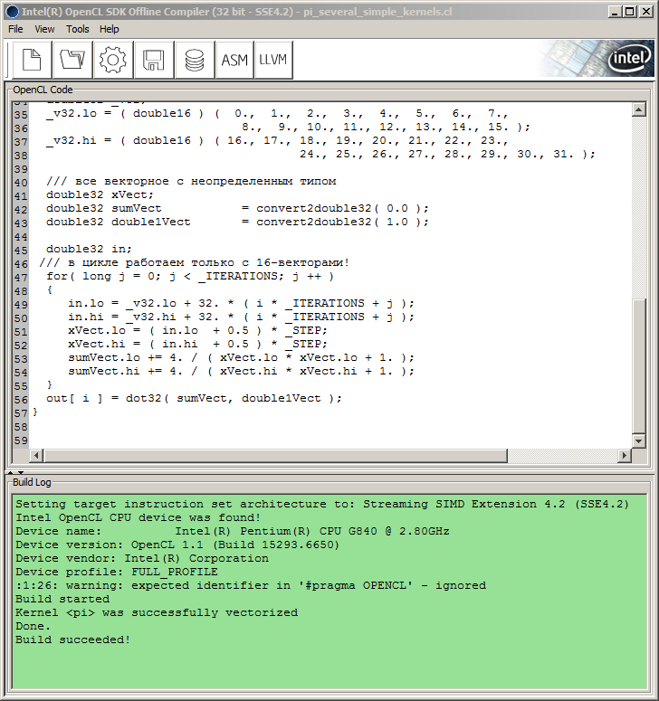Screen dimensions: 659x701
Task: Click the 'Device profile: FULL_PROFILE' log line
Action: point(117,573)
